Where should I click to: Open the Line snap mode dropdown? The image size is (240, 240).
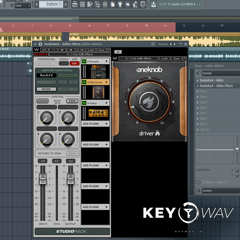click(x=23, y=6)
